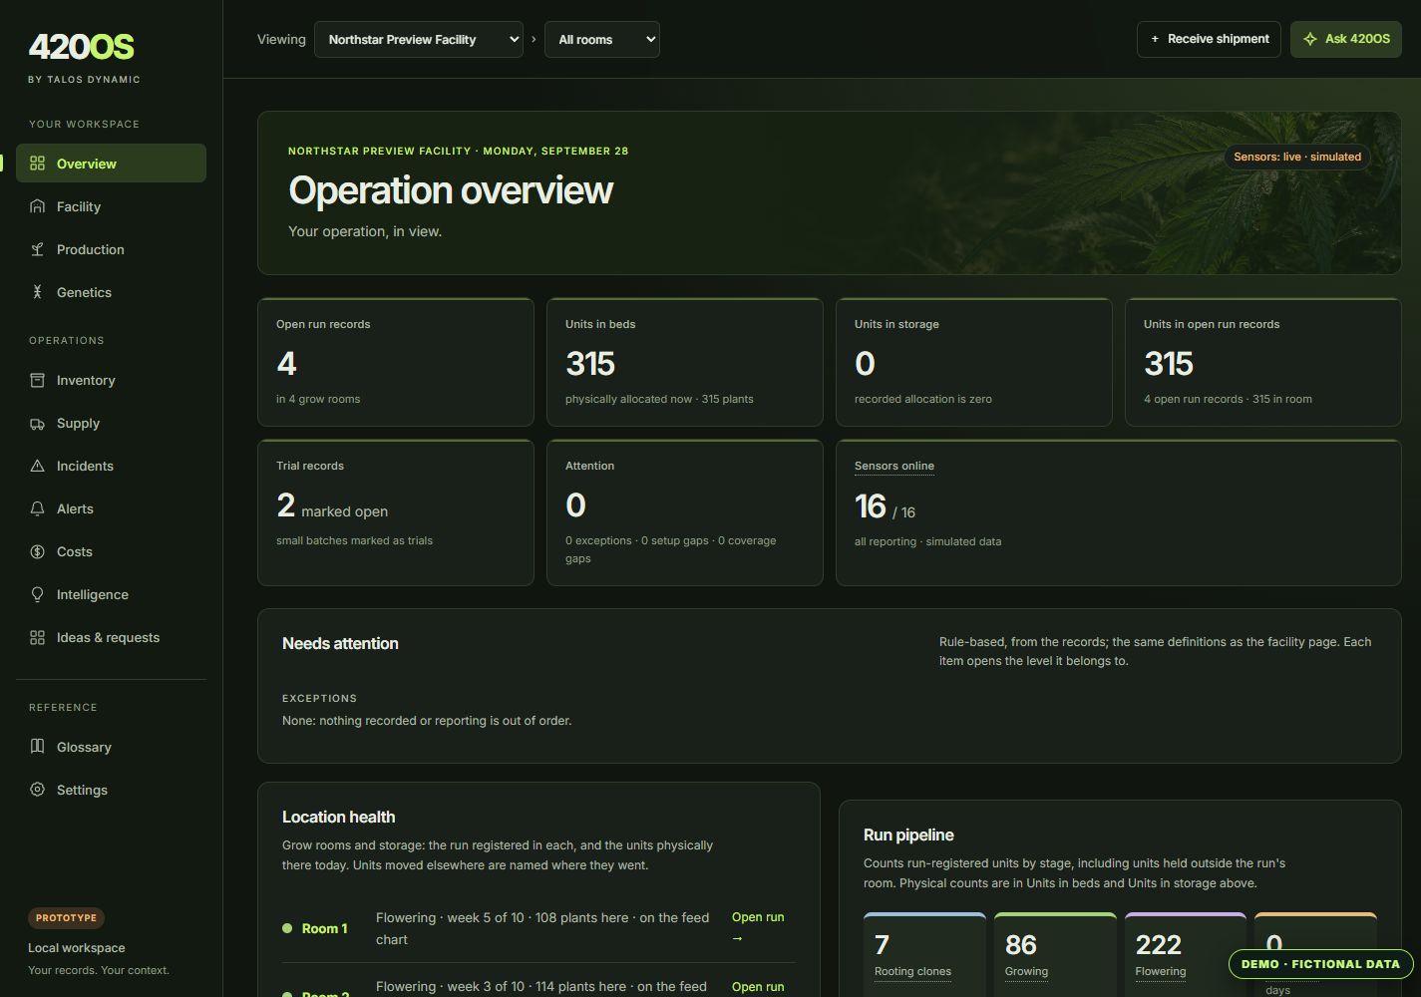
Task: Click the Genetics DNA icon
Action: [37, 292]
